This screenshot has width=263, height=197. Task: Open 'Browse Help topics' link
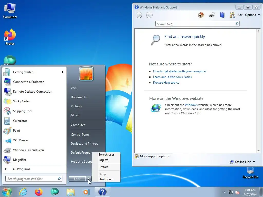point(166,83)
